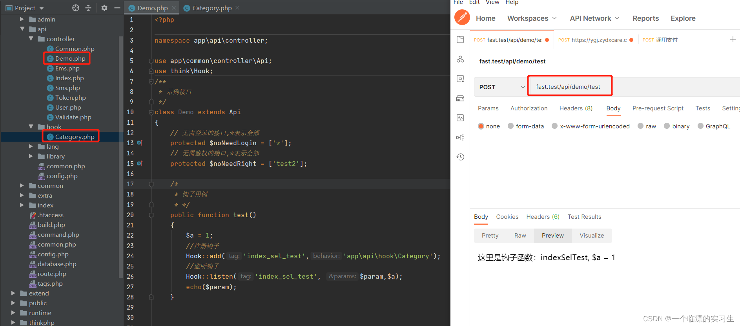740x326 pixels.
Task: Click fold marker at line 17 comment
Action: [x=151, y=184]
